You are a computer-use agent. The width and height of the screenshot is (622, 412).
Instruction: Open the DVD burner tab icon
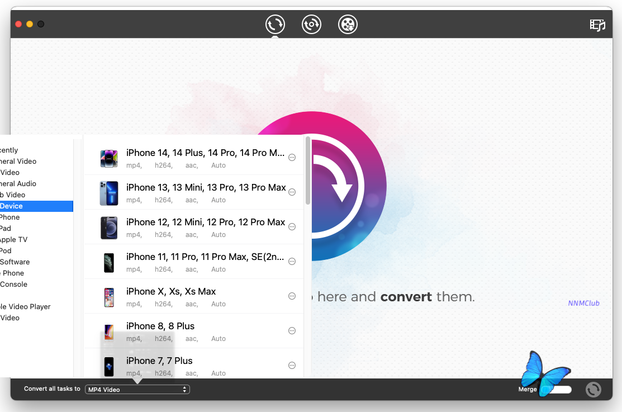[x=348, y=25]
